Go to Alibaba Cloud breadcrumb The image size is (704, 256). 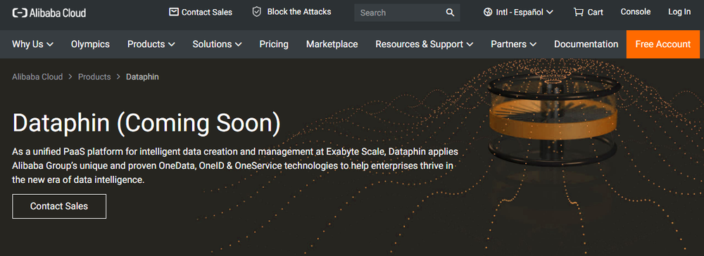(37, 77)
